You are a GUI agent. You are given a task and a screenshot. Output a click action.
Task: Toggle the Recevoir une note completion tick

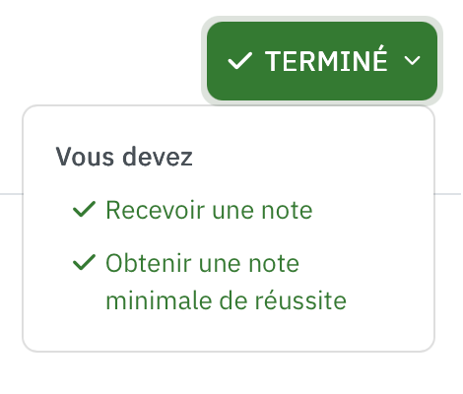point(84,209)
